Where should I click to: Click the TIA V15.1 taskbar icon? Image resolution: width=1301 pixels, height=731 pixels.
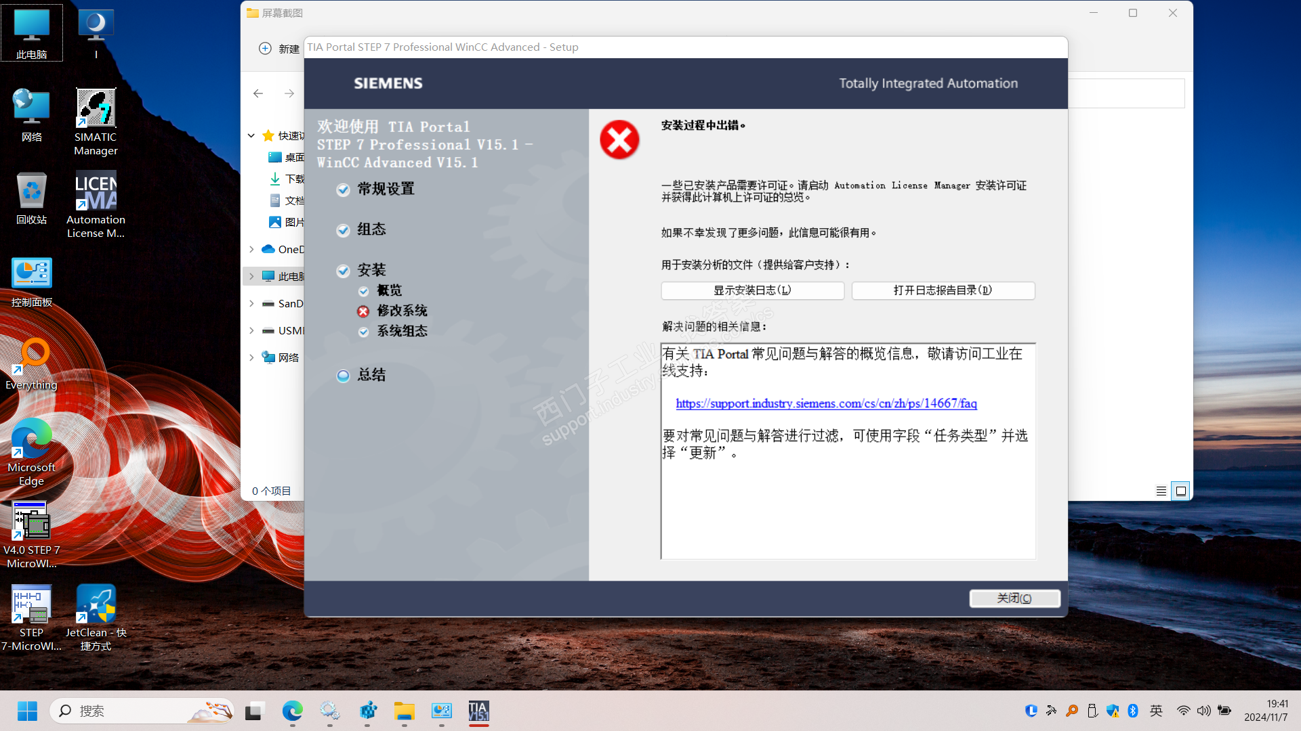click(x=478, y=711)
